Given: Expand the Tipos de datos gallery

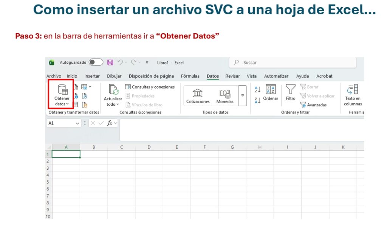Looking at the screenshot, I should click(x=243, y=95).
